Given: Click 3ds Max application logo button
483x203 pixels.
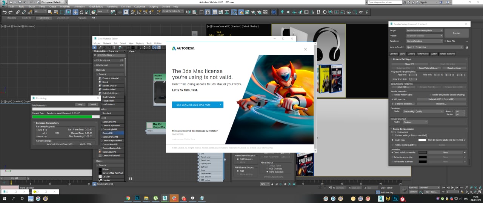Looking at the screenshot, I should [4, 3].
